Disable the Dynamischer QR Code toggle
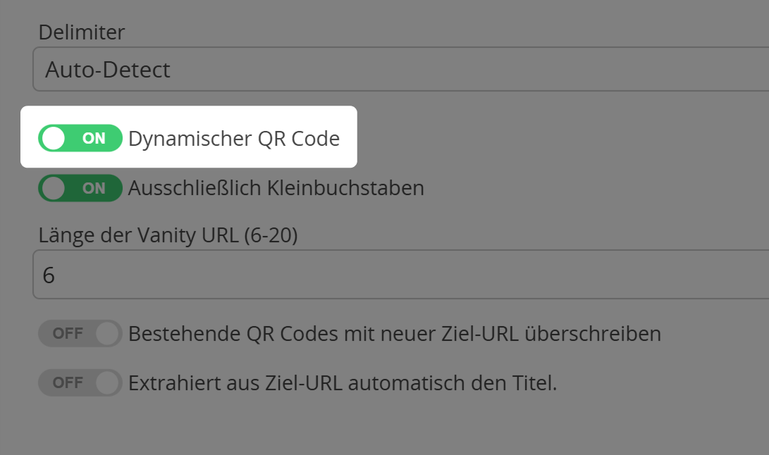Screen dimensions: 769x455 click(x=80, y=139)
